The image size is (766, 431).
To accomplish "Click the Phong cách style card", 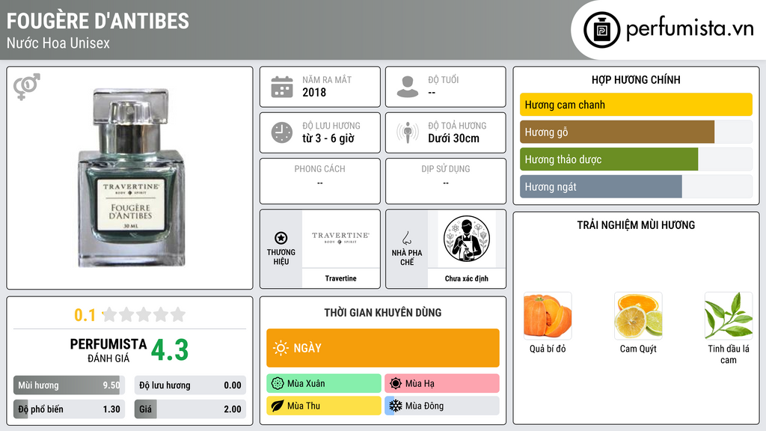I will point(320,181).
